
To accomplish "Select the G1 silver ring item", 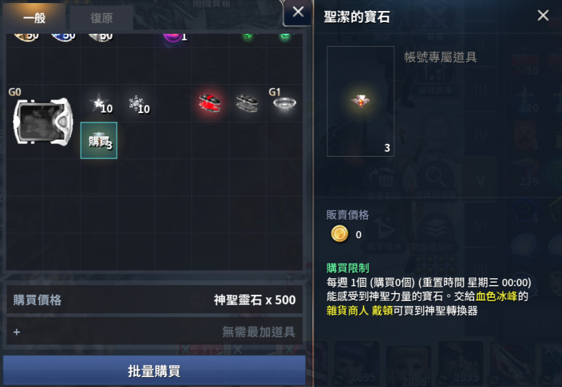I will [284, 104].
